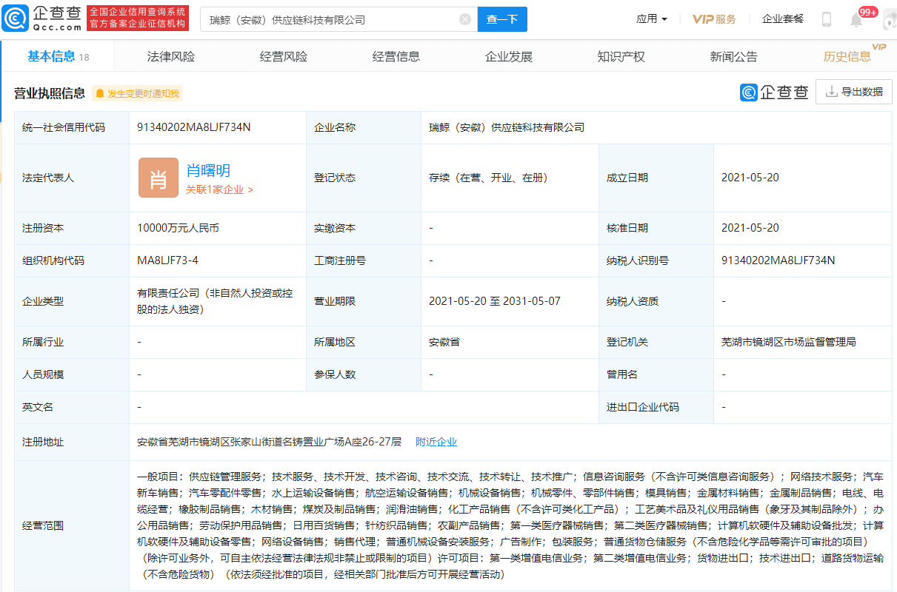This screenshot has height=592, width=897.
Task: Switch to the 法律风险 tab
Action: 171,57
